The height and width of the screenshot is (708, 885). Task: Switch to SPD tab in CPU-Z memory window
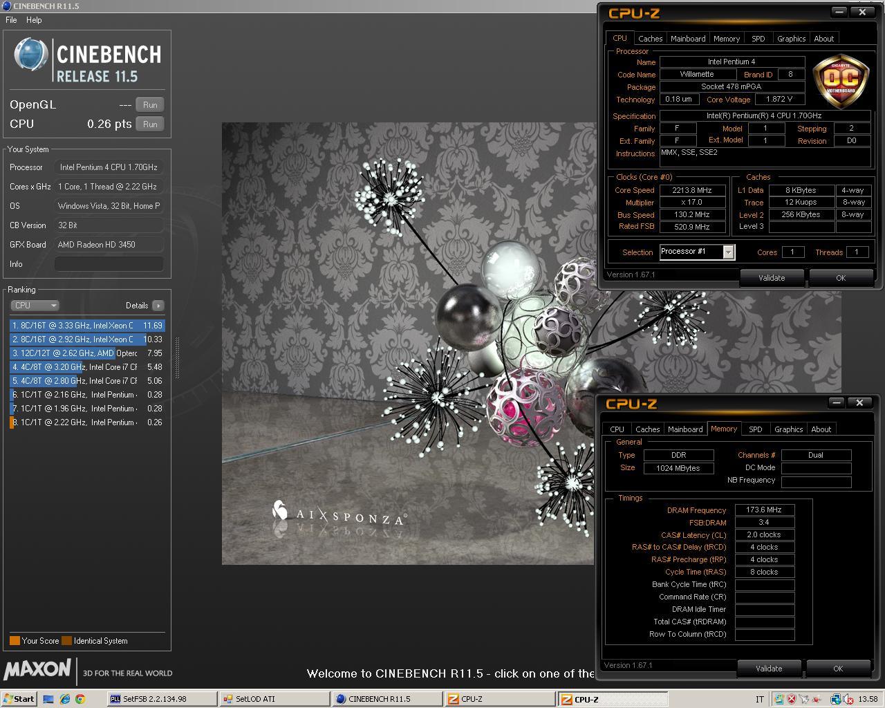[756, 429]
